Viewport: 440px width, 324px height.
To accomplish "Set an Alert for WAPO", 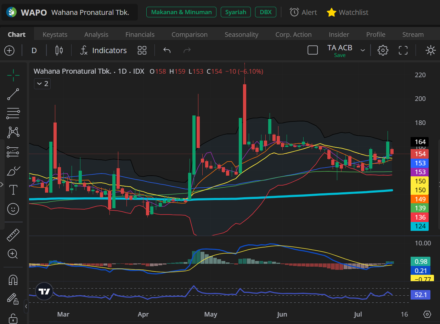I will (x=303, y=12).
